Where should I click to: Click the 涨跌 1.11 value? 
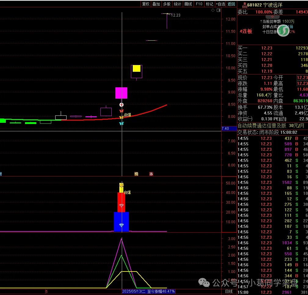point(268,84)
